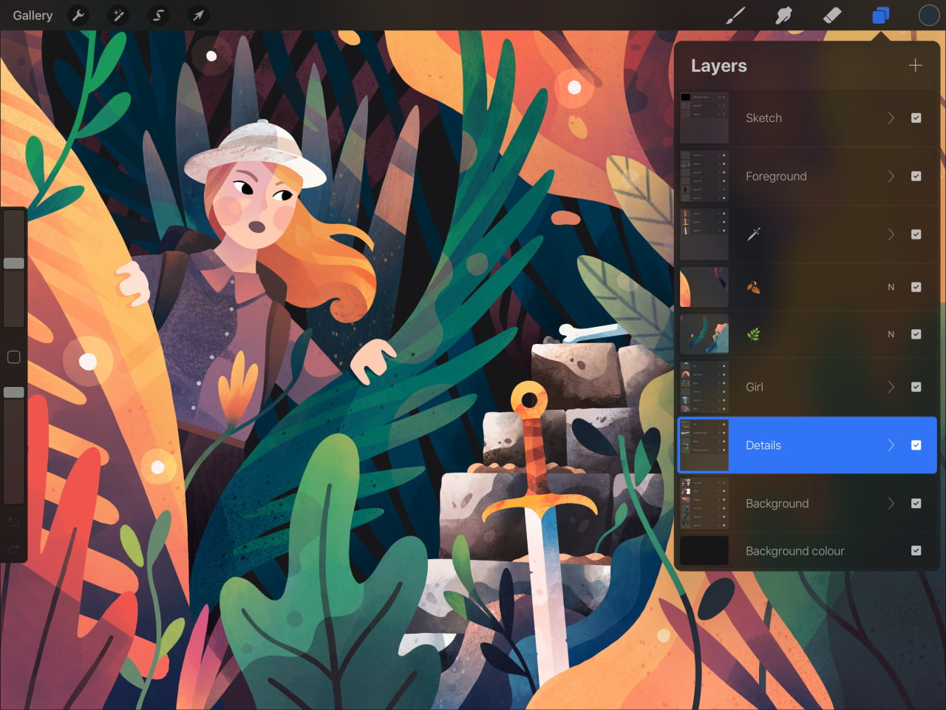946x710 pixels.
Task: Select the Brush tool
Action: point(736,15)
